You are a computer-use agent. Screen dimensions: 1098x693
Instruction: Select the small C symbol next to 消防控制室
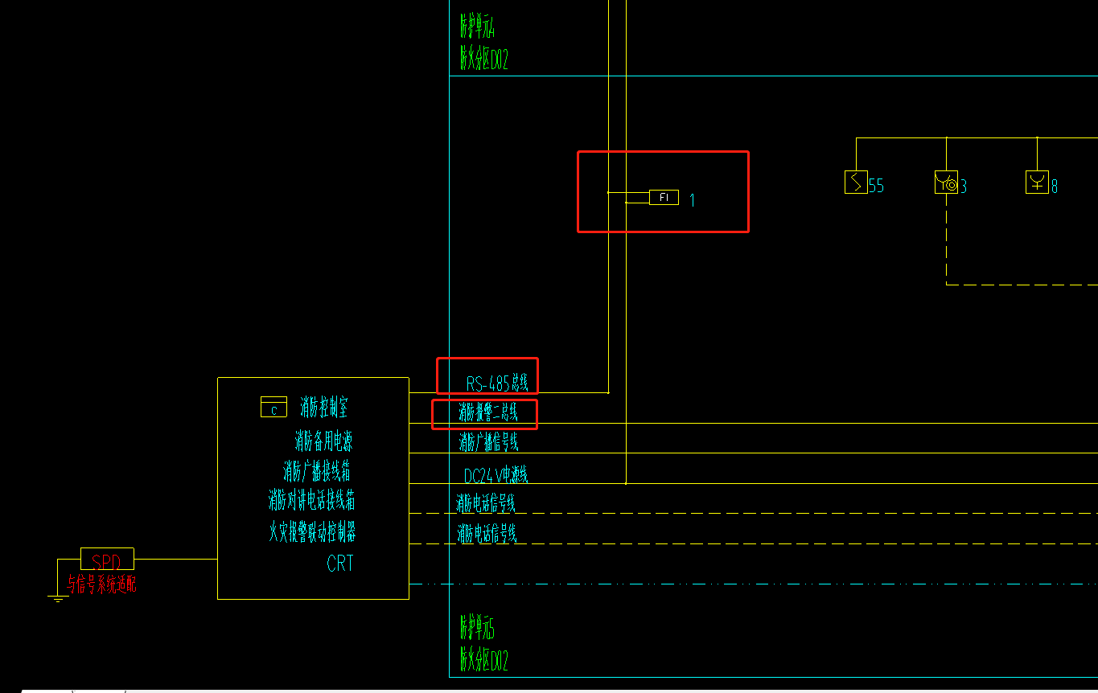(x=273, y=408)
